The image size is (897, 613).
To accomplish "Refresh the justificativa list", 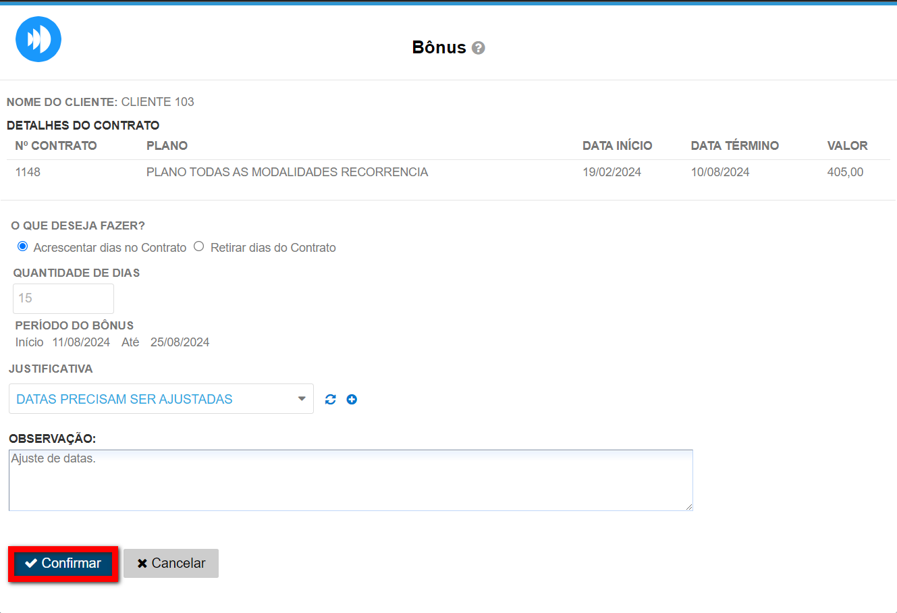I will (330, 399).
